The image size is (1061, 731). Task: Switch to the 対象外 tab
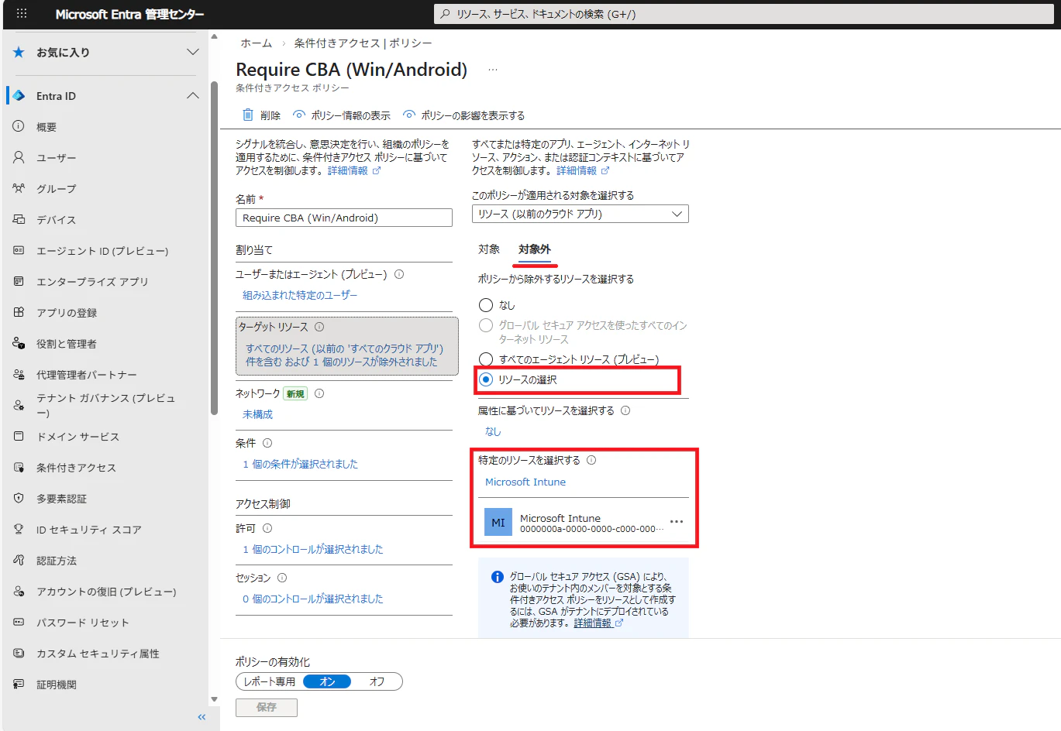pos(535,249)
